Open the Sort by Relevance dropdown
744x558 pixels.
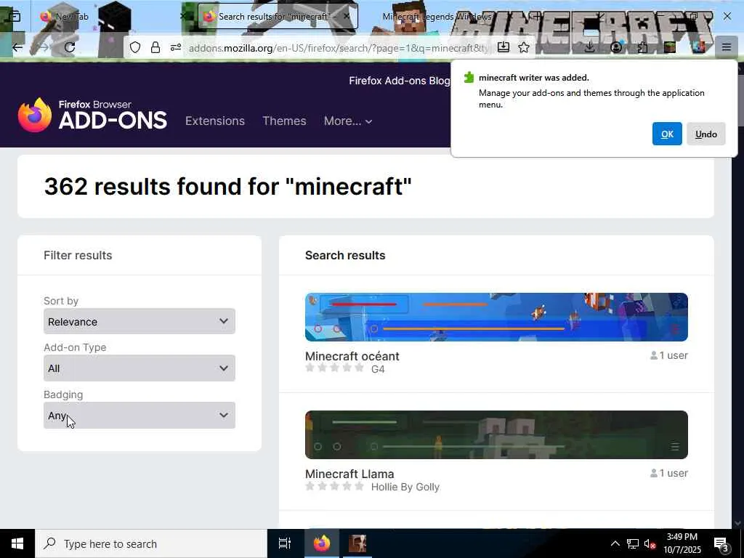tap(139, 321)
